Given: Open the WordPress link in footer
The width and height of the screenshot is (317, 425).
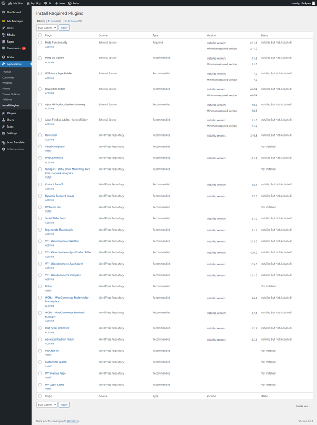Looking at the screenshot, I should pos(73,421).
